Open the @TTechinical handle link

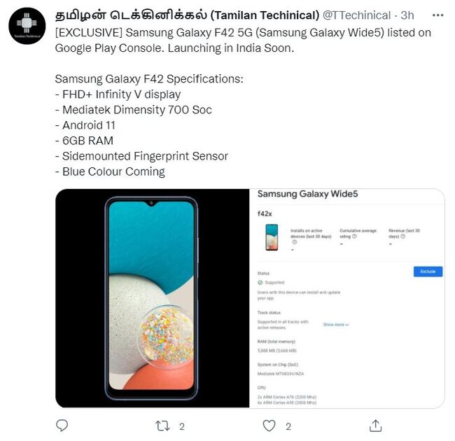[356, 15]
